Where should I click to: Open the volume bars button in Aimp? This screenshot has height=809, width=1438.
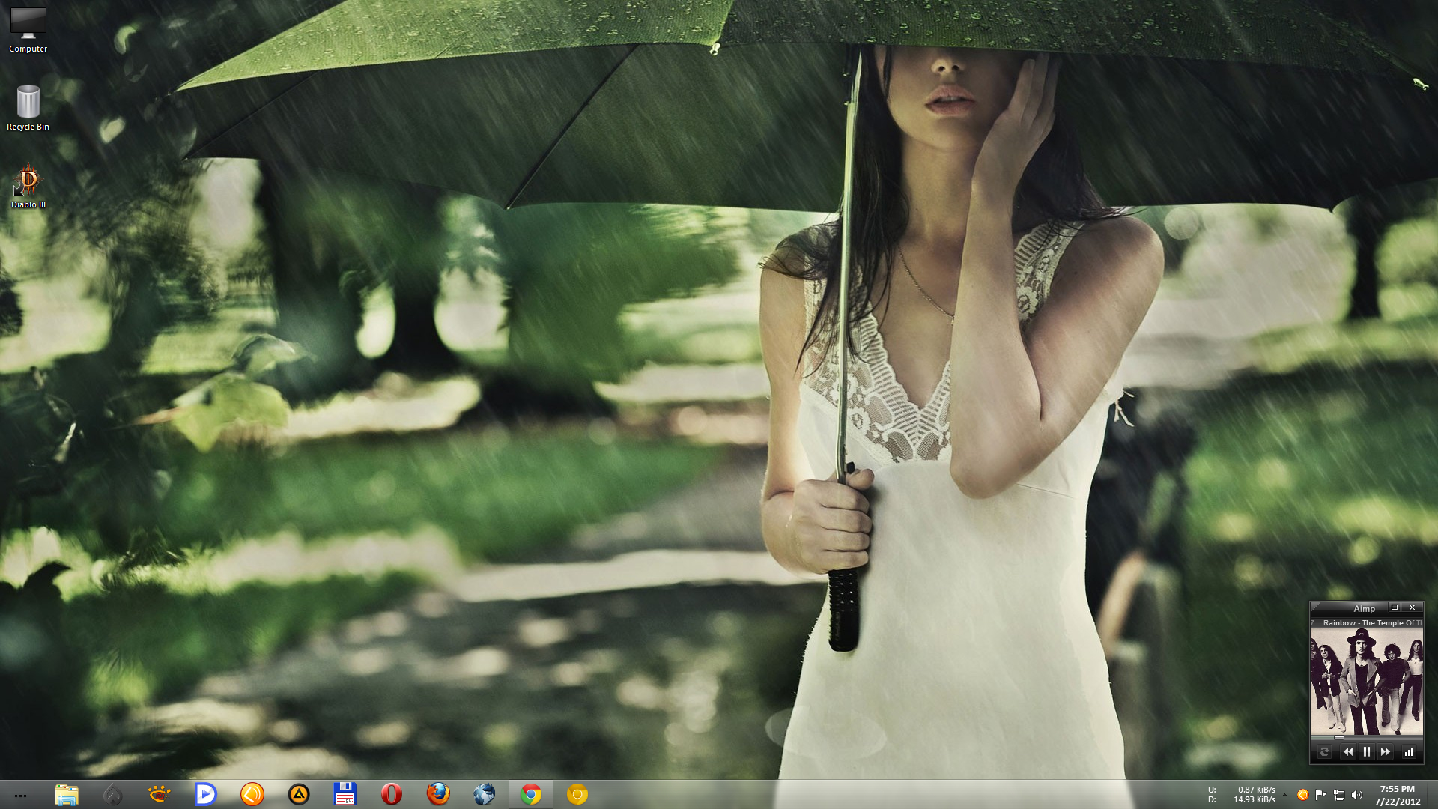(1409, 752)
